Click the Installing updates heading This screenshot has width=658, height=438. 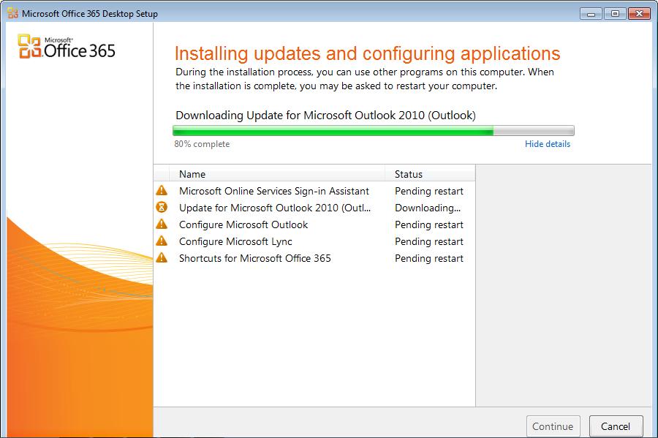(367, 53)
